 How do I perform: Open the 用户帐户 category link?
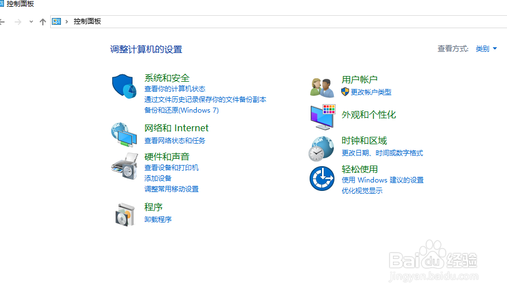point(360,79)
